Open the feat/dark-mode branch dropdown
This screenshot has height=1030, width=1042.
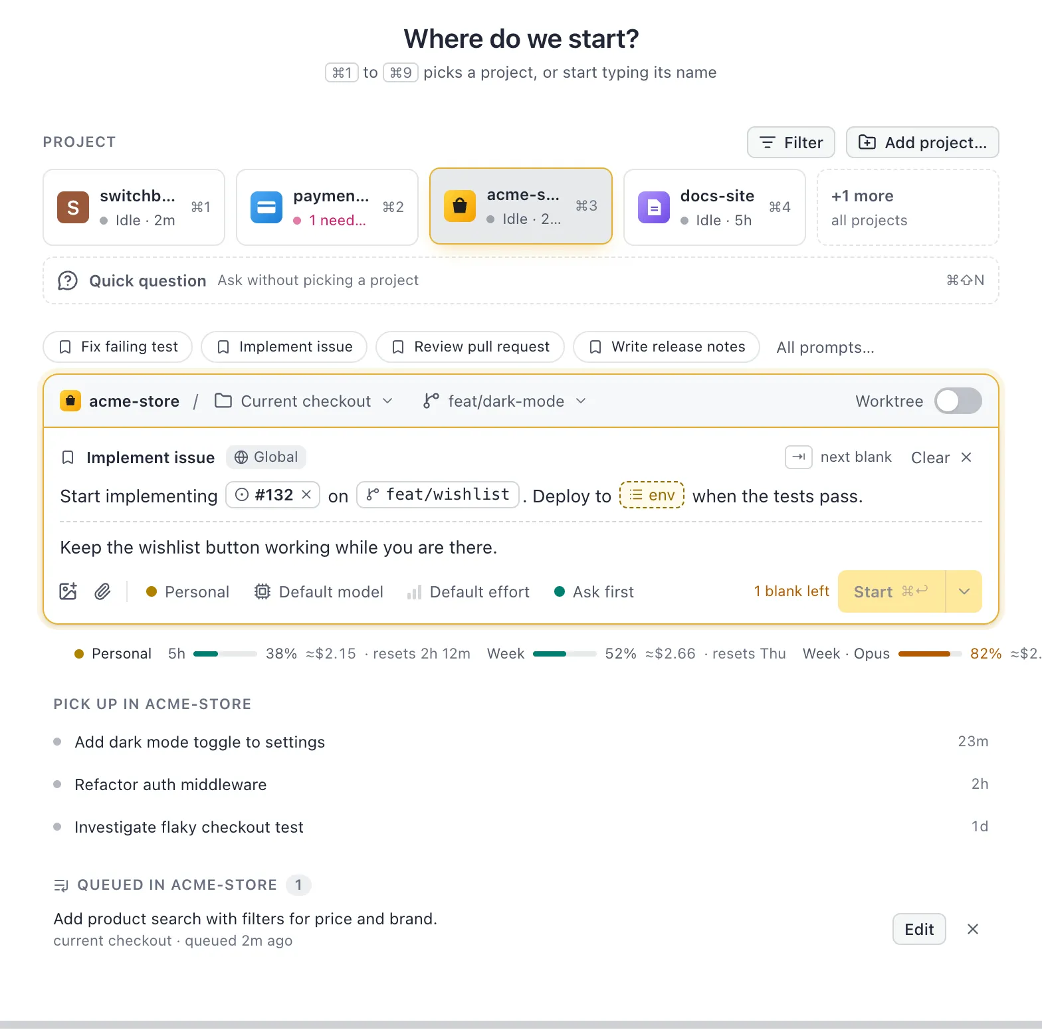pos(505,401)
